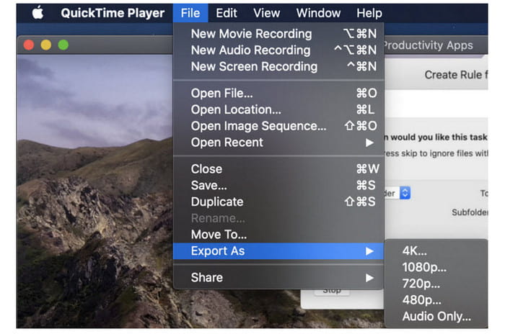The width and height of the screenshot is (505, 334).
Task: Export the movie as 720p...
Action: coord(436,284)
